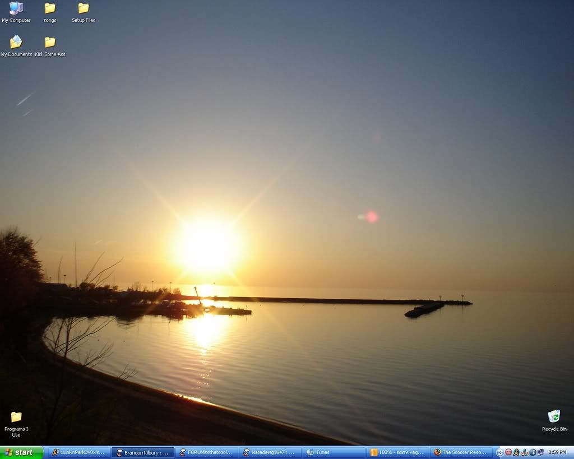Click the round red tray icon

tap(508, 452)
